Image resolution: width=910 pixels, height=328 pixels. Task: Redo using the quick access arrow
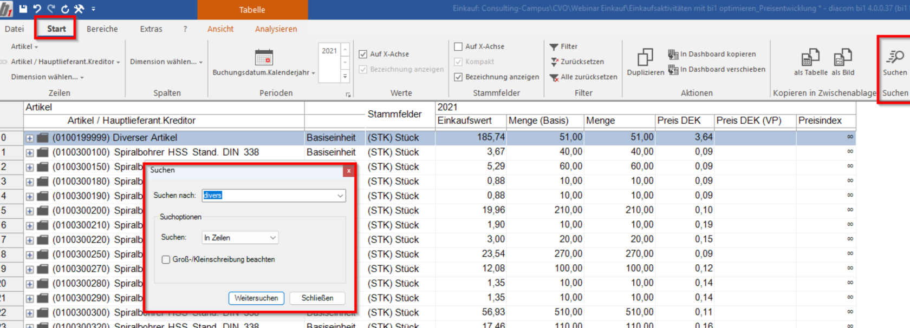click(x=51, y=9)
